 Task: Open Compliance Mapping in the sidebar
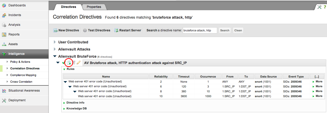[x=23, y=75]
